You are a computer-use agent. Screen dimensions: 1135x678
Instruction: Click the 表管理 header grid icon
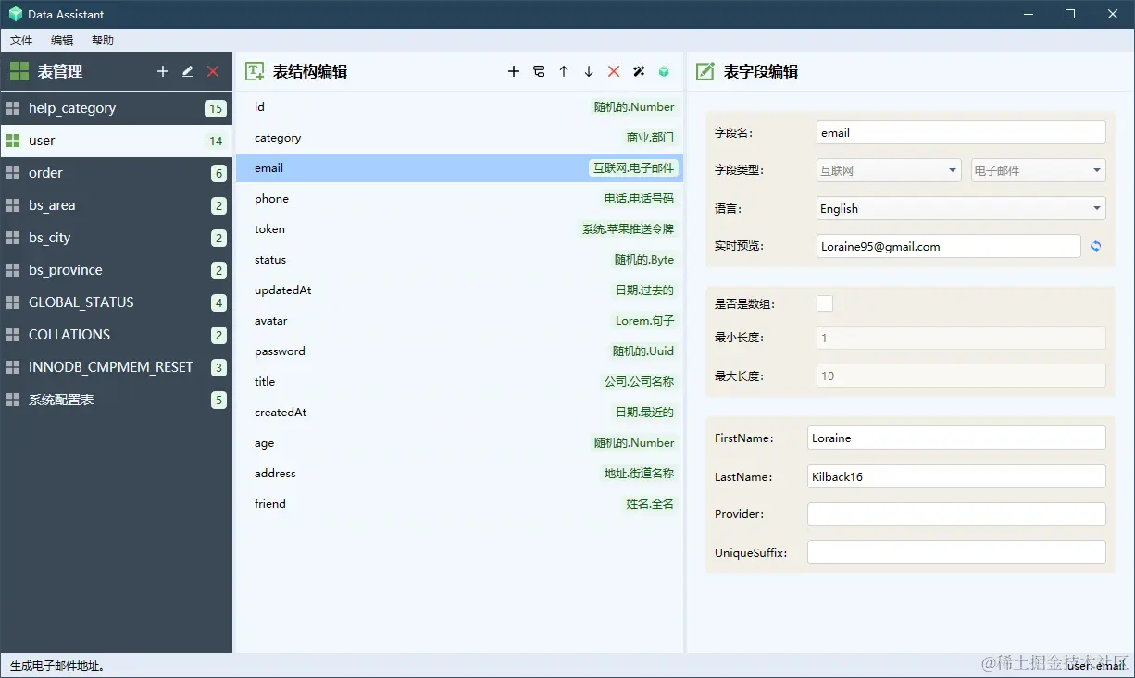19,71
